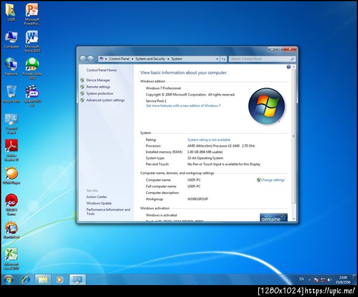Open Advanced system settings link
358x297 pixels.
click(106, 100)
